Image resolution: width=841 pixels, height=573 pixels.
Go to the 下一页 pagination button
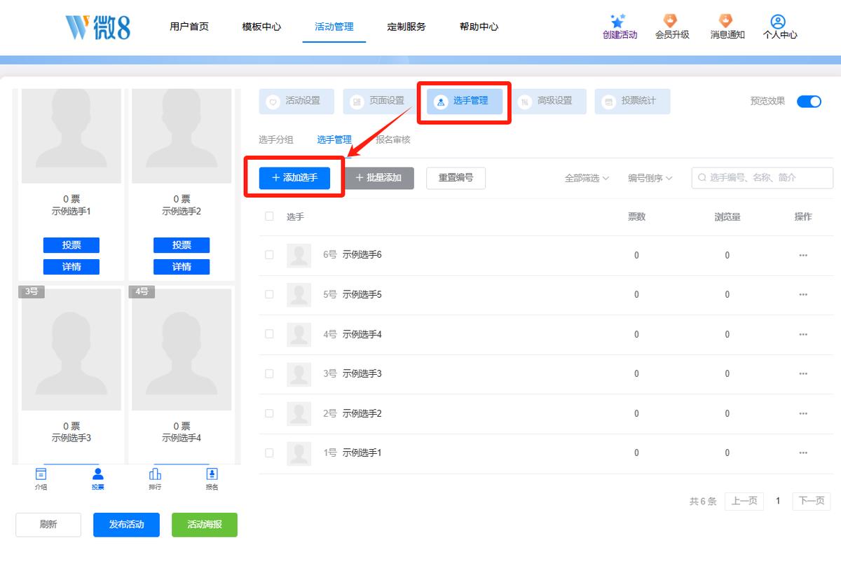click(x=812, y=502)
